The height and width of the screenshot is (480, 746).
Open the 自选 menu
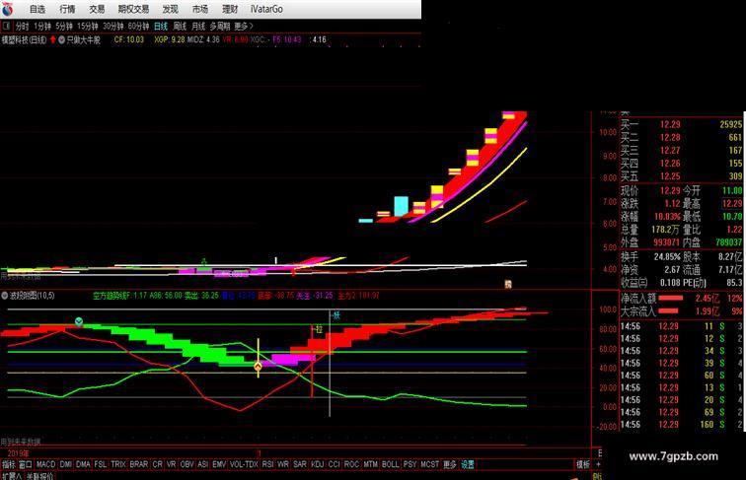pyautogui.click(x=37, y=9)
